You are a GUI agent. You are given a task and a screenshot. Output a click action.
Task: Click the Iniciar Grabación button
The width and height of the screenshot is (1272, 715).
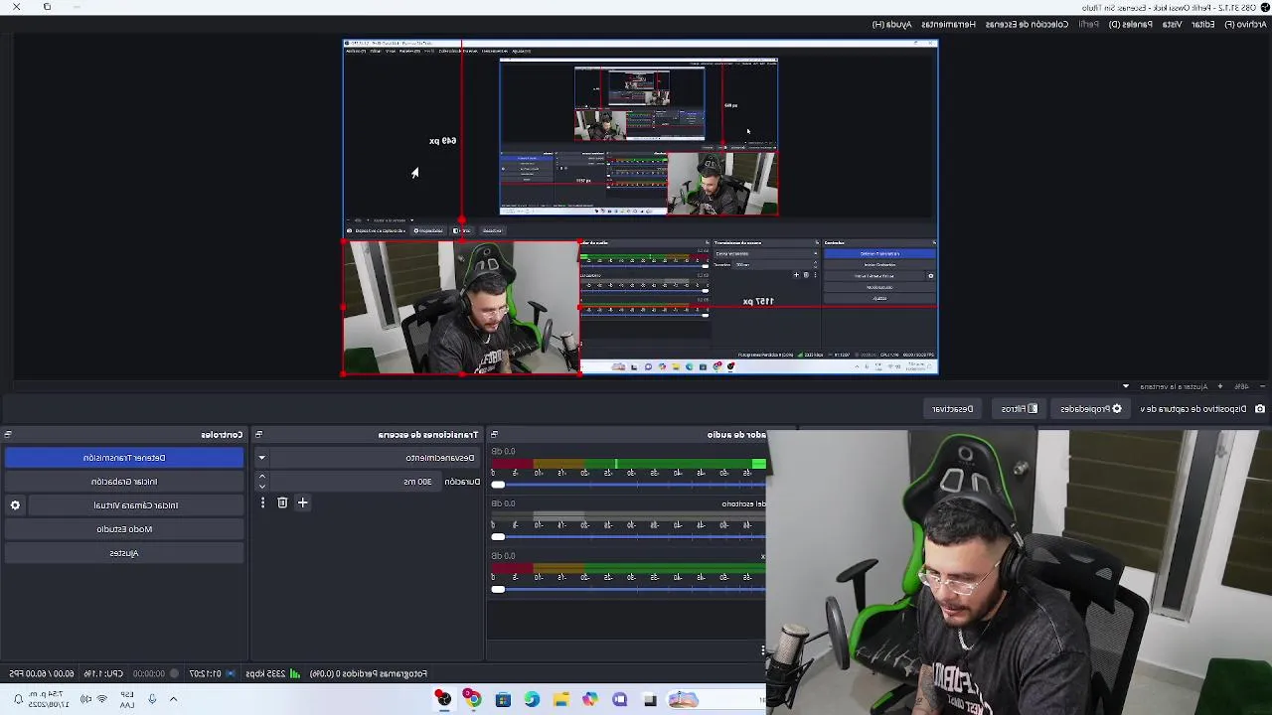tap(124, 482)
